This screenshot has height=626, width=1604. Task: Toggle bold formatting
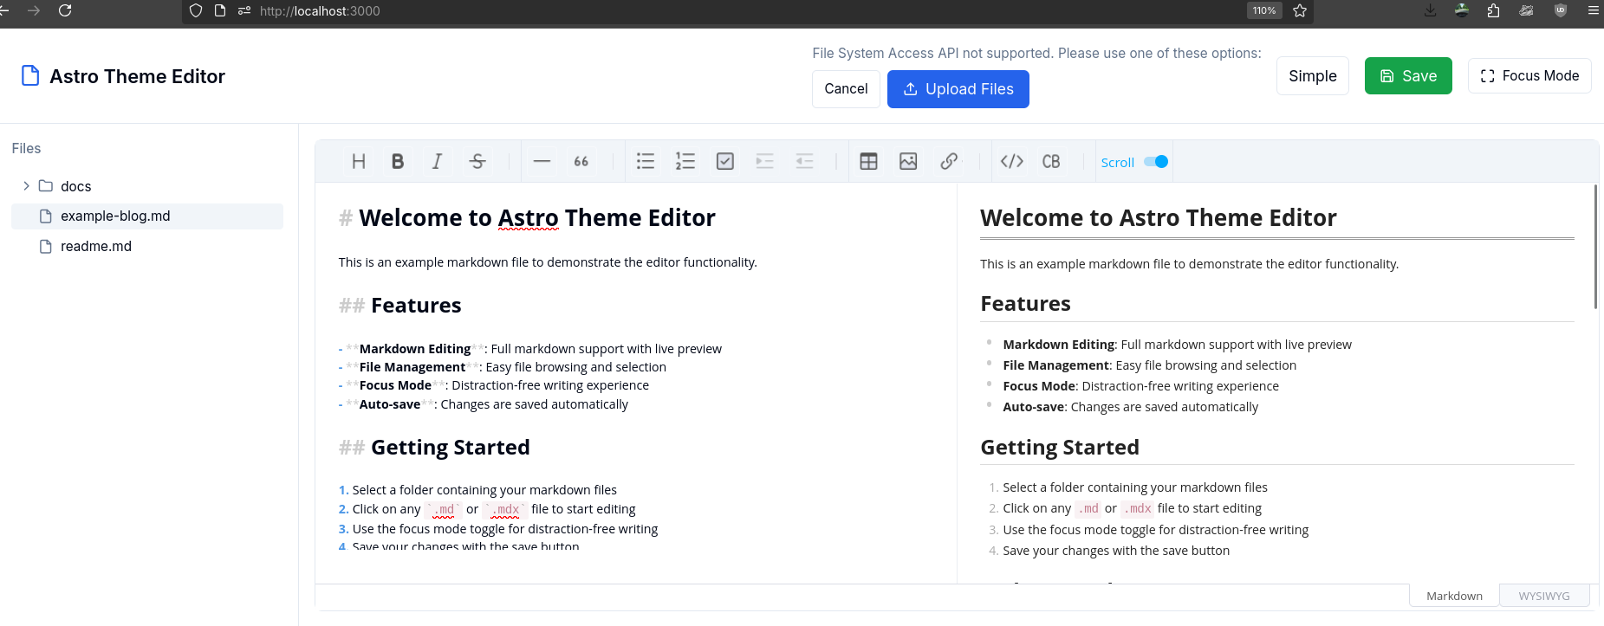point(398,161)
